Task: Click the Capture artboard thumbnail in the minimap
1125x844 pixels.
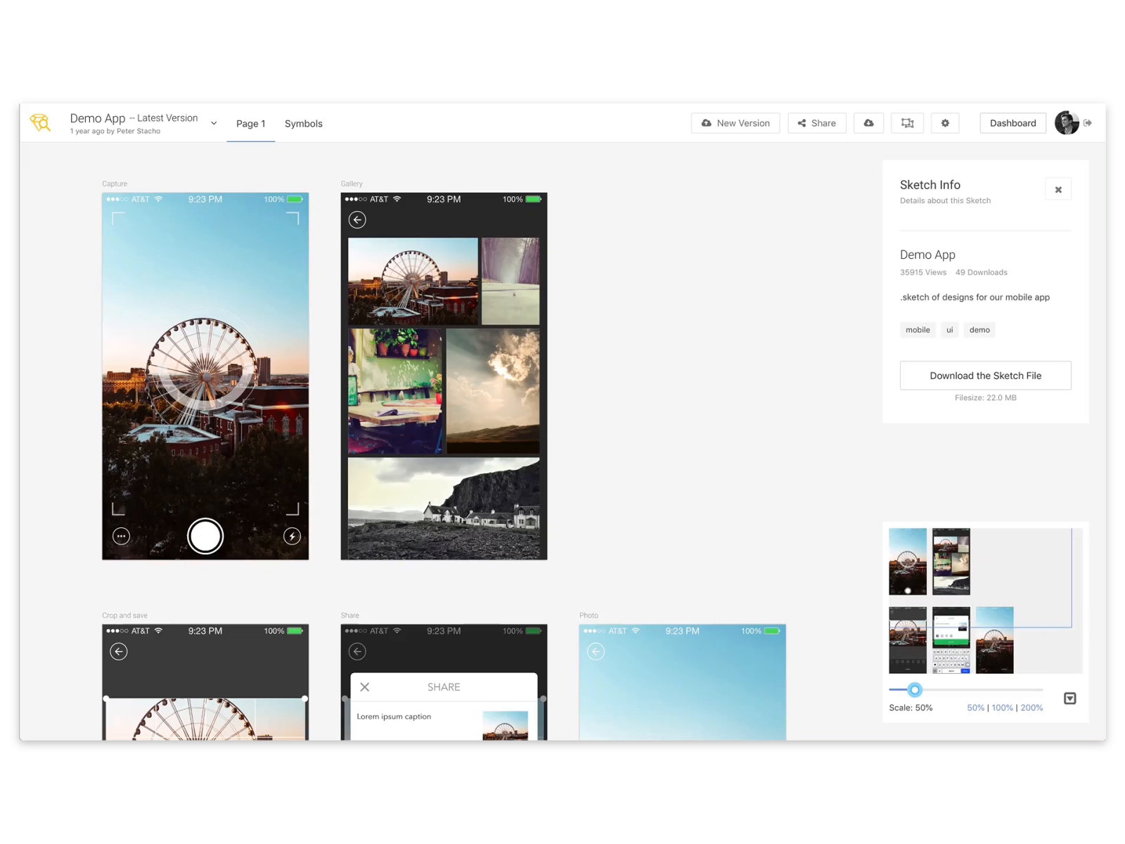Action: coord(907,561)
